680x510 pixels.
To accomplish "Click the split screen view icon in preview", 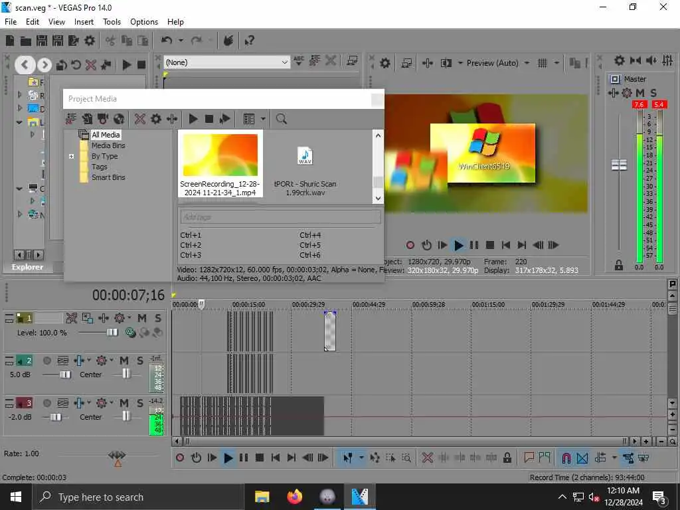I will pyautogui.click(x=446, y=63).
